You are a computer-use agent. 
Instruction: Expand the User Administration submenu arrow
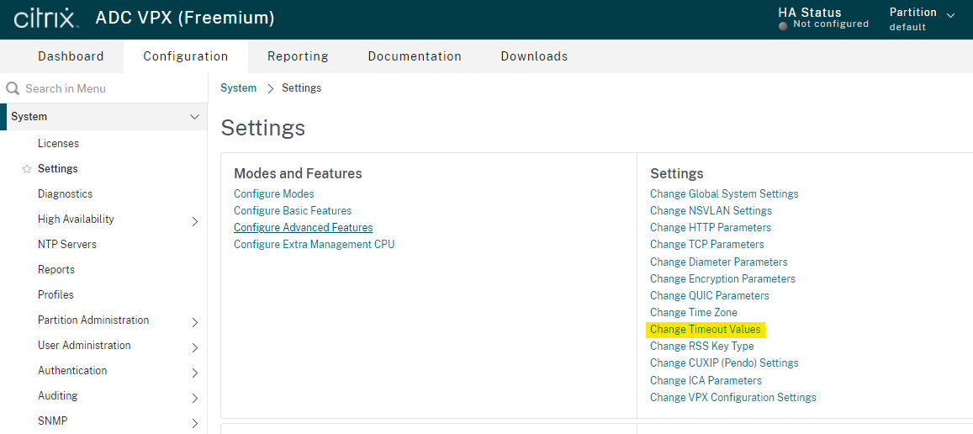[x=195, y=347]
